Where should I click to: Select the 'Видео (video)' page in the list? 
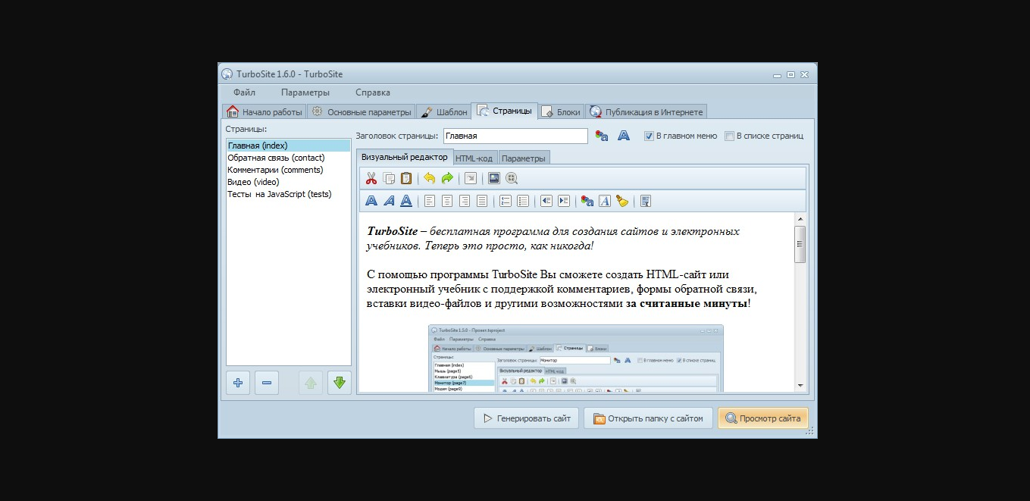(x=253, y=182)
